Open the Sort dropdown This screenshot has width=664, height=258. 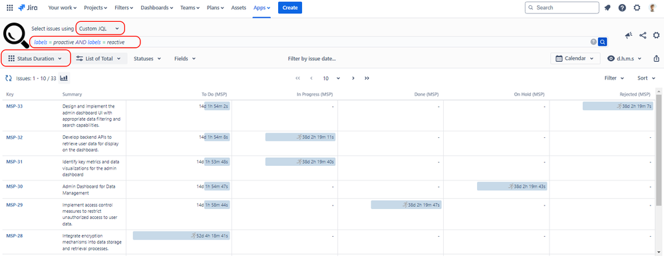click(647, 78)
